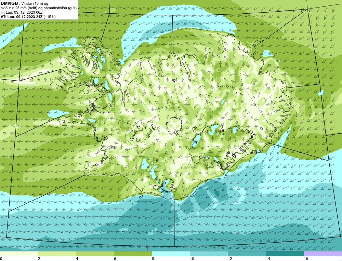Click the scale label '4'
This screenshot has height=261, width=342.
(x=77, y=259)
